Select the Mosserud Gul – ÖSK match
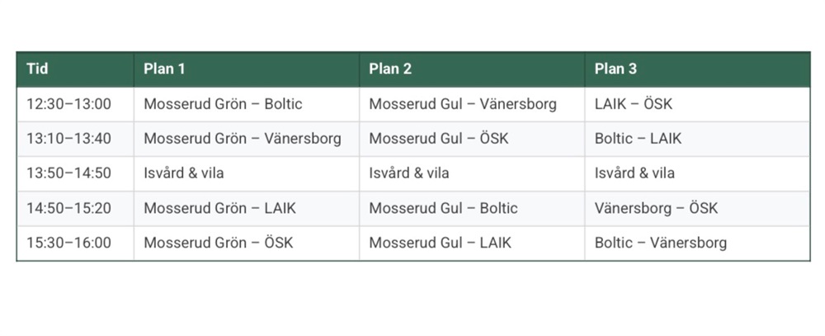This screenshot has width=825, height=336. point(439,139)
